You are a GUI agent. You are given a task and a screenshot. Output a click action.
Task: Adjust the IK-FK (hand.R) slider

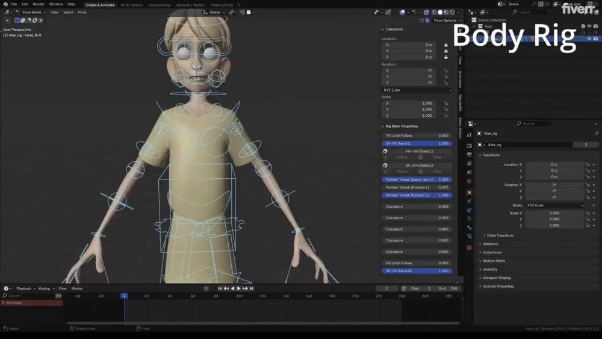coord(417,271)
